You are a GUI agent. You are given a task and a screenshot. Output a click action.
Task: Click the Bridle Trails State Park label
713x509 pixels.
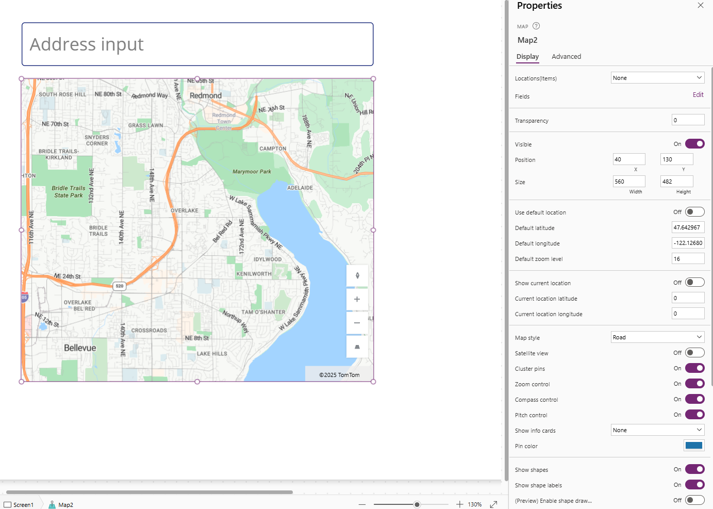click(x=69, y=192)
